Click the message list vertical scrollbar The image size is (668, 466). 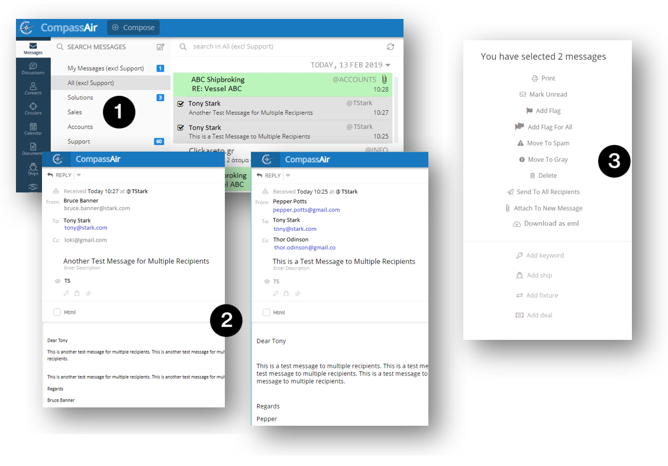point(396,109)
